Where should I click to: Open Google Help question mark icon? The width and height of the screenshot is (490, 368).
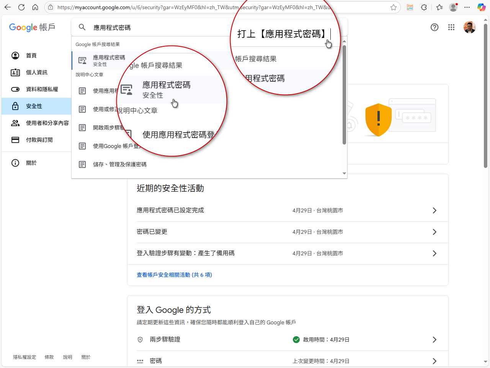click(x=434, y=27)
